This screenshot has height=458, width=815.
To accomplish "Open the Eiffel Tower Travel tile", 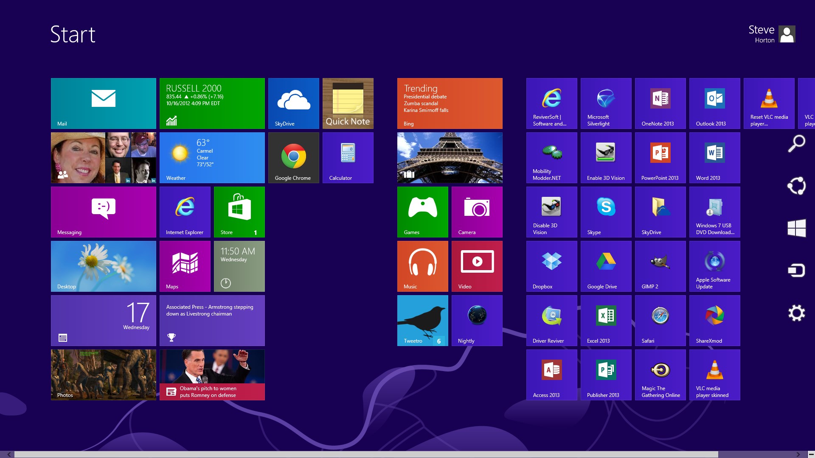I will click(450, 158).
